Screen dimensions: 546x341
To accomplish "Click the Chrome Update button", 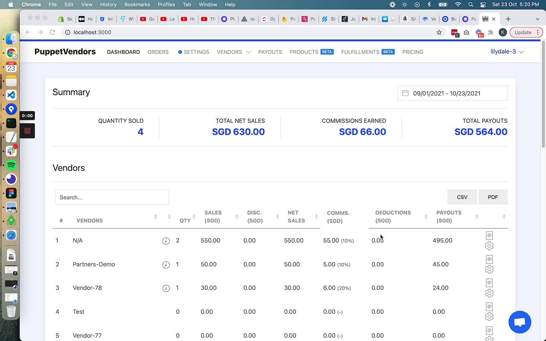I will (x=526, y=32).
